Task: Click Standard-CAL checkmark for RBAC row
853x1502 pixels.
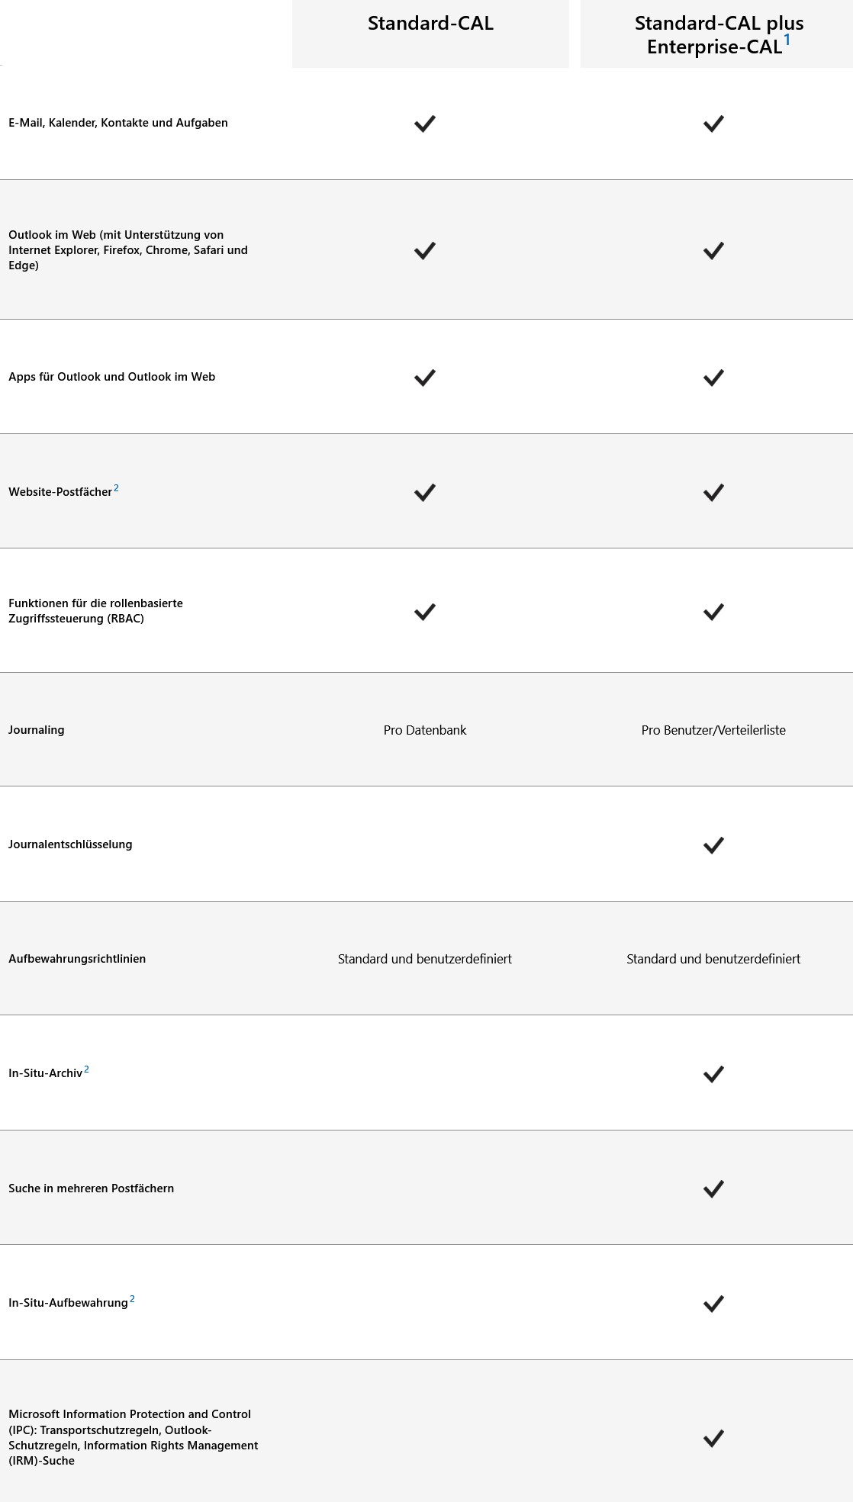Action: 424,612
